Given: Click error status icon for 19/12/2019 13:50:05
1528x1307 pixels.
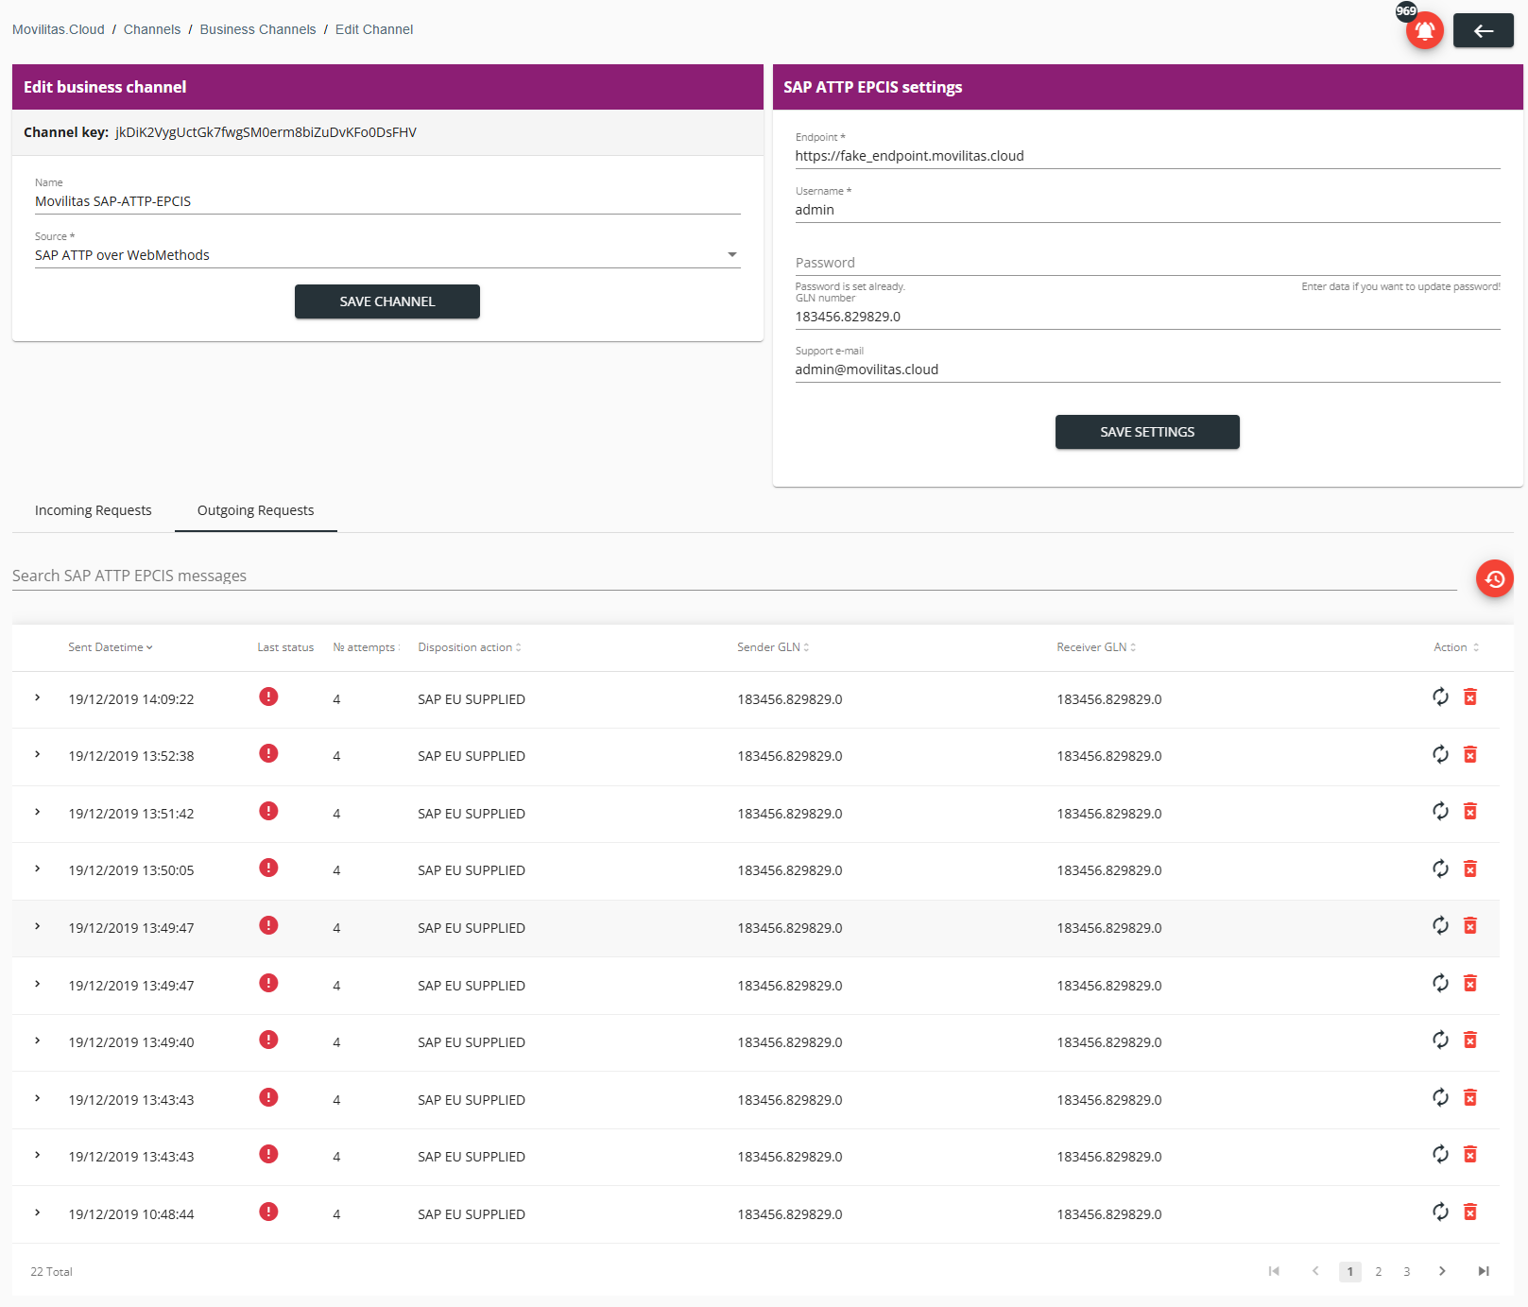Looking at the screenshot, I should pyautogui.click(x=268, y=868).
